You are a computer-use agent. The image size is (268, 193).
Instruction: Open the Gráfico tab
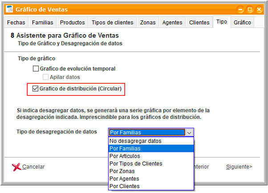coord(242,22)
